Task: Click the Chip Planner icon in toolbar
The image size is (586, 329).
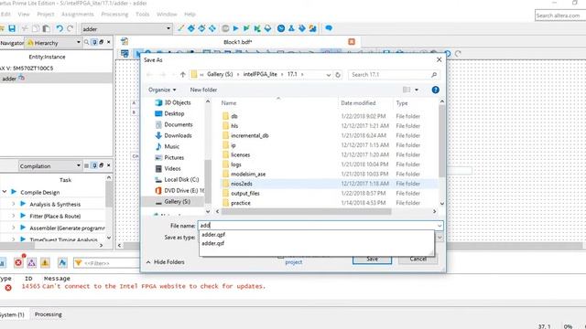Action: 212,28
